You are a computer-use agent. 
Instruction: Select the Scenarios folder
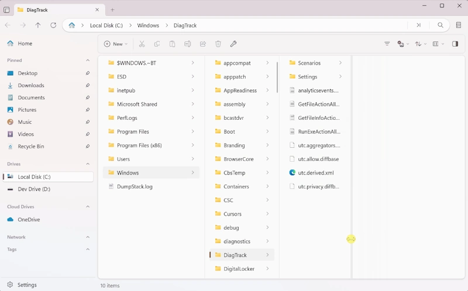[315, 63]
